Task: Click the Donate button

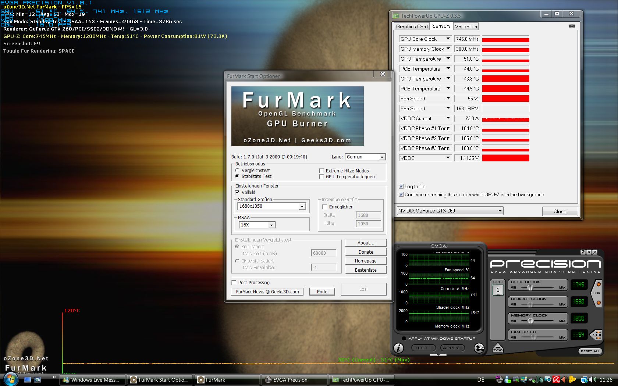Action: pos(366,252)
